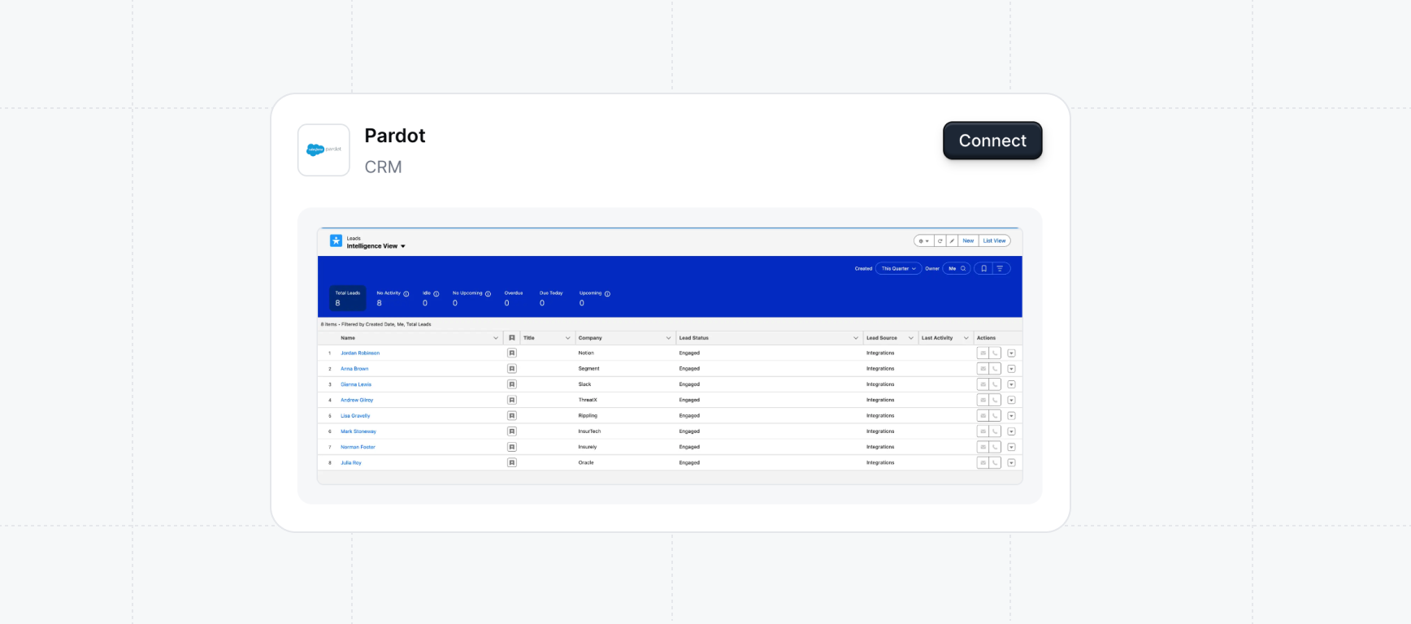Toggle bookmark for Norman Foster
Screen dimensions: 1411x624
512,447
